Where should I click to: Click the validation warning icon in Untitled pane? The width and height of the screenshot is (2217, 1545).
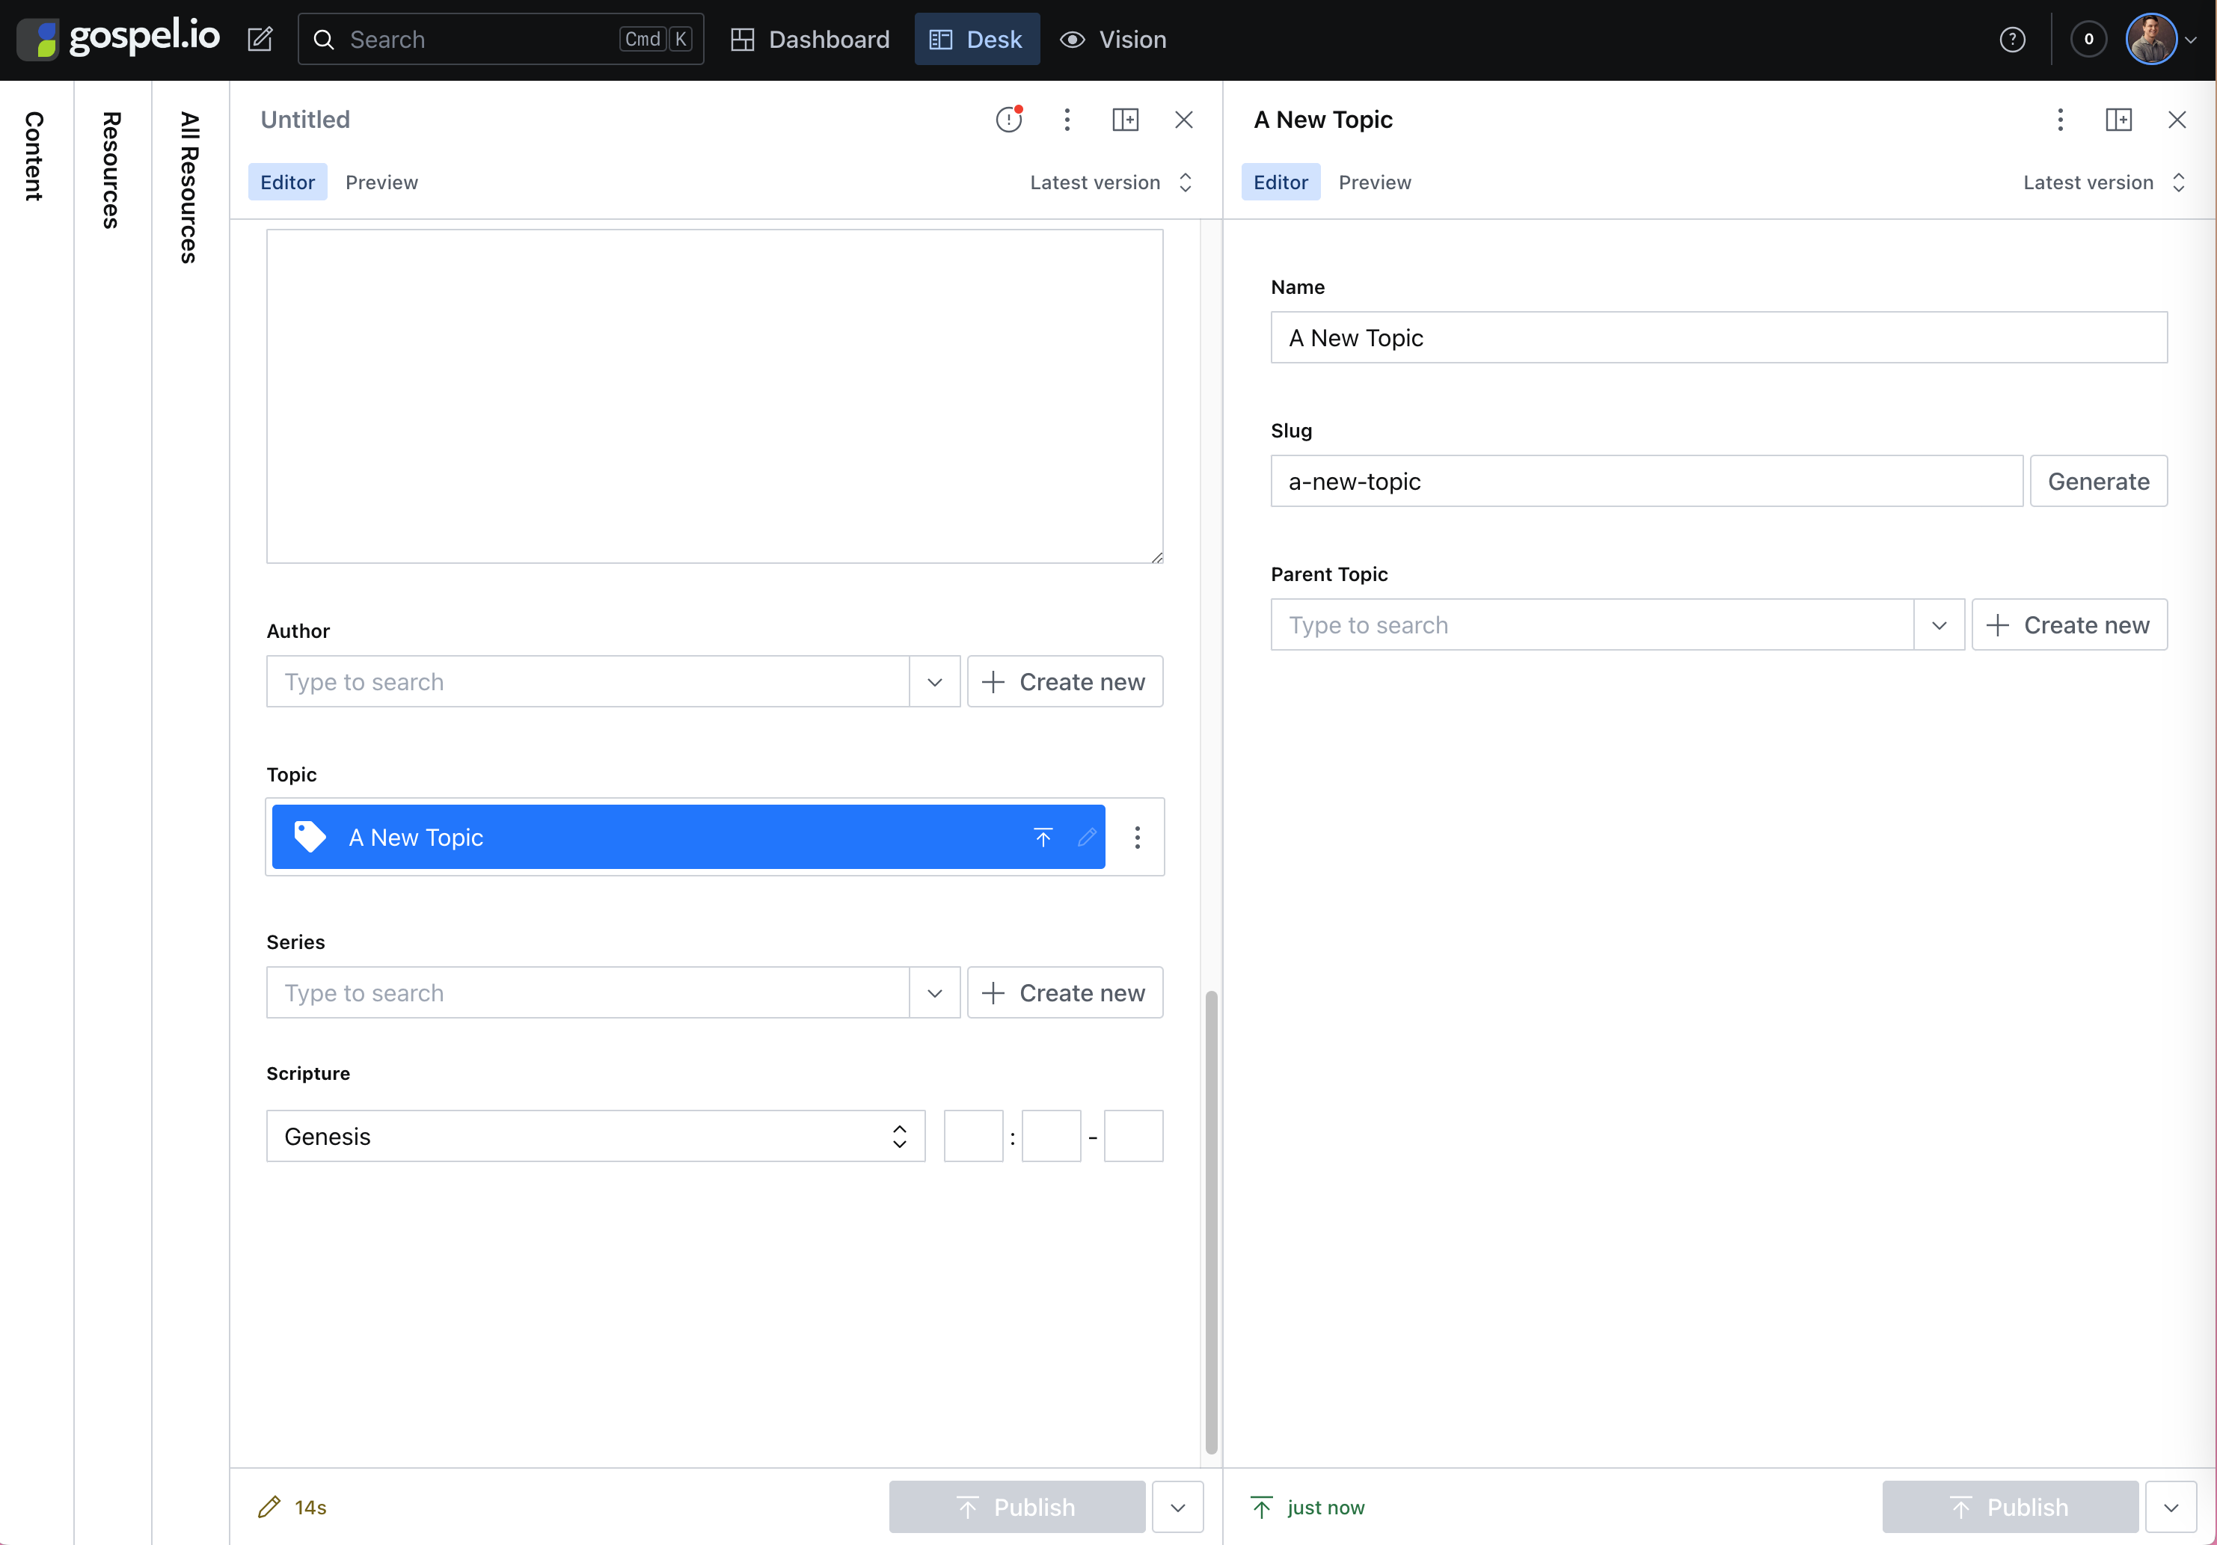pyautogui.click(x=1009, y=119)
